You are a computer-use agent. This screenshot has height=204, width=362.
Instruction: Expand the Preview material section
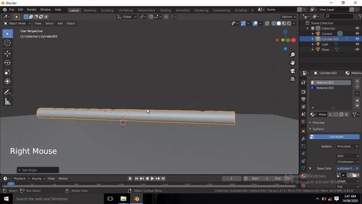click(x=318, y=122)
